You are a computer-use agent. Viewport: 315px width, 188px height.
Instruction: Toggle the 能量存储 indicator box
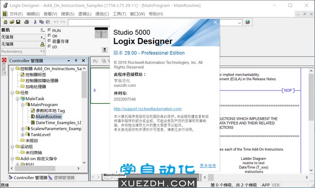coord(49,41)
